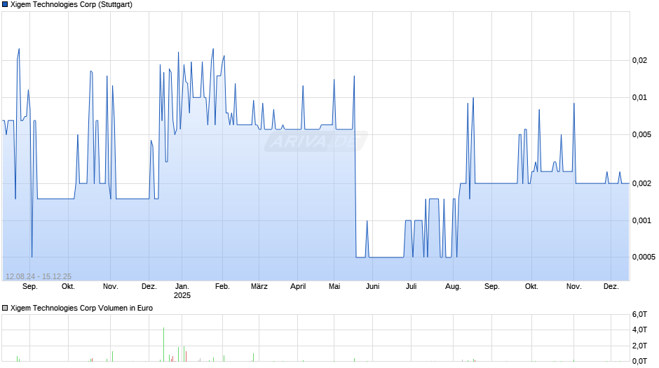Click the 'April' month axis label
The image size is (659, 368).
tap(298, 287)
